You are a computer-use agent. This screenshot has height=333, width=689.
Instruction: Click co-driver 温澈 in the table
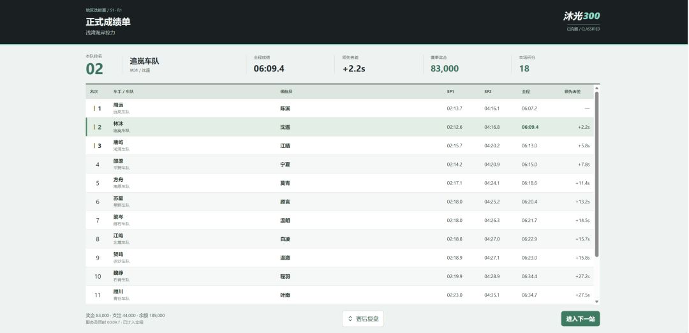pyautogui.click(x=285, y=258)
